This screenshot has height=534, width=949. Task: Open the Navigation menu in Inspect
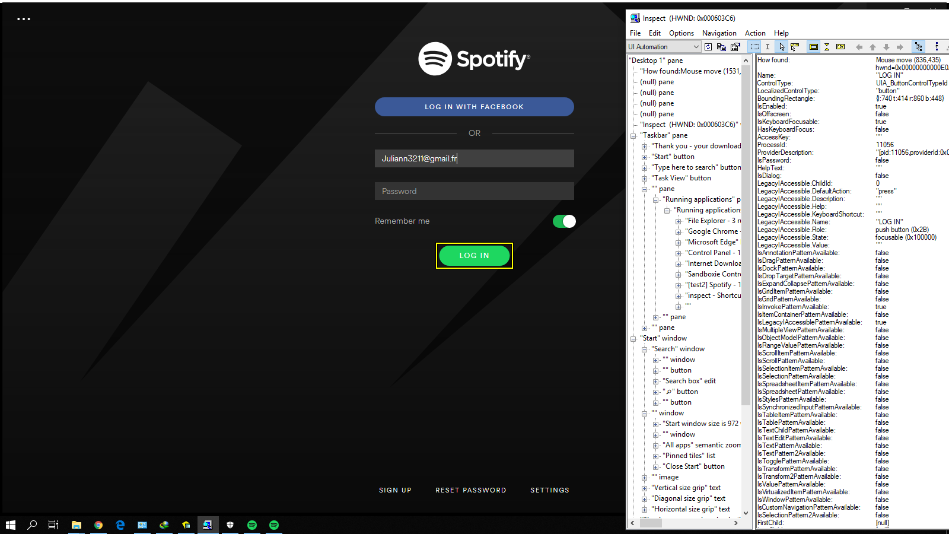(719, 33)
